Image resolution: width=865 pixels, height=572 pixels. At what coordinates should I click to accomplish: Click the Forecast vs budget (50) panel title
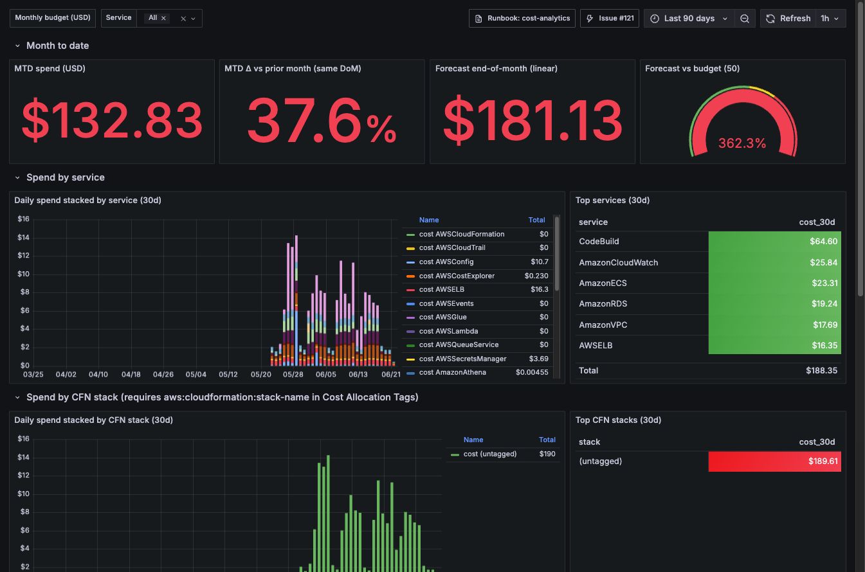pos(692,68)
